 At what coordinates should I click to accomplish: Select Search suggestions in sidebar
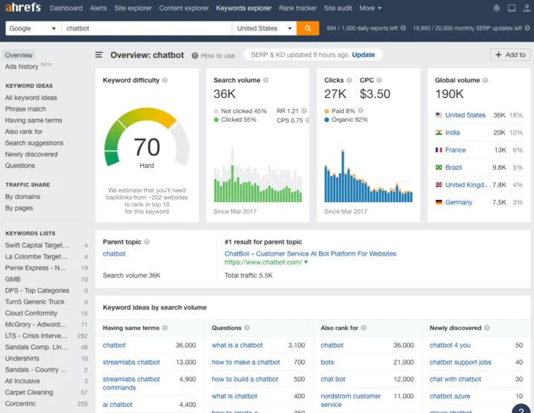34,143
